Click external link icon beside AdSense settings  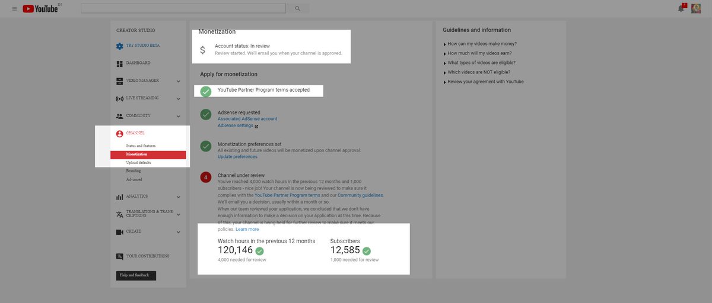click(x=256, y=126)
